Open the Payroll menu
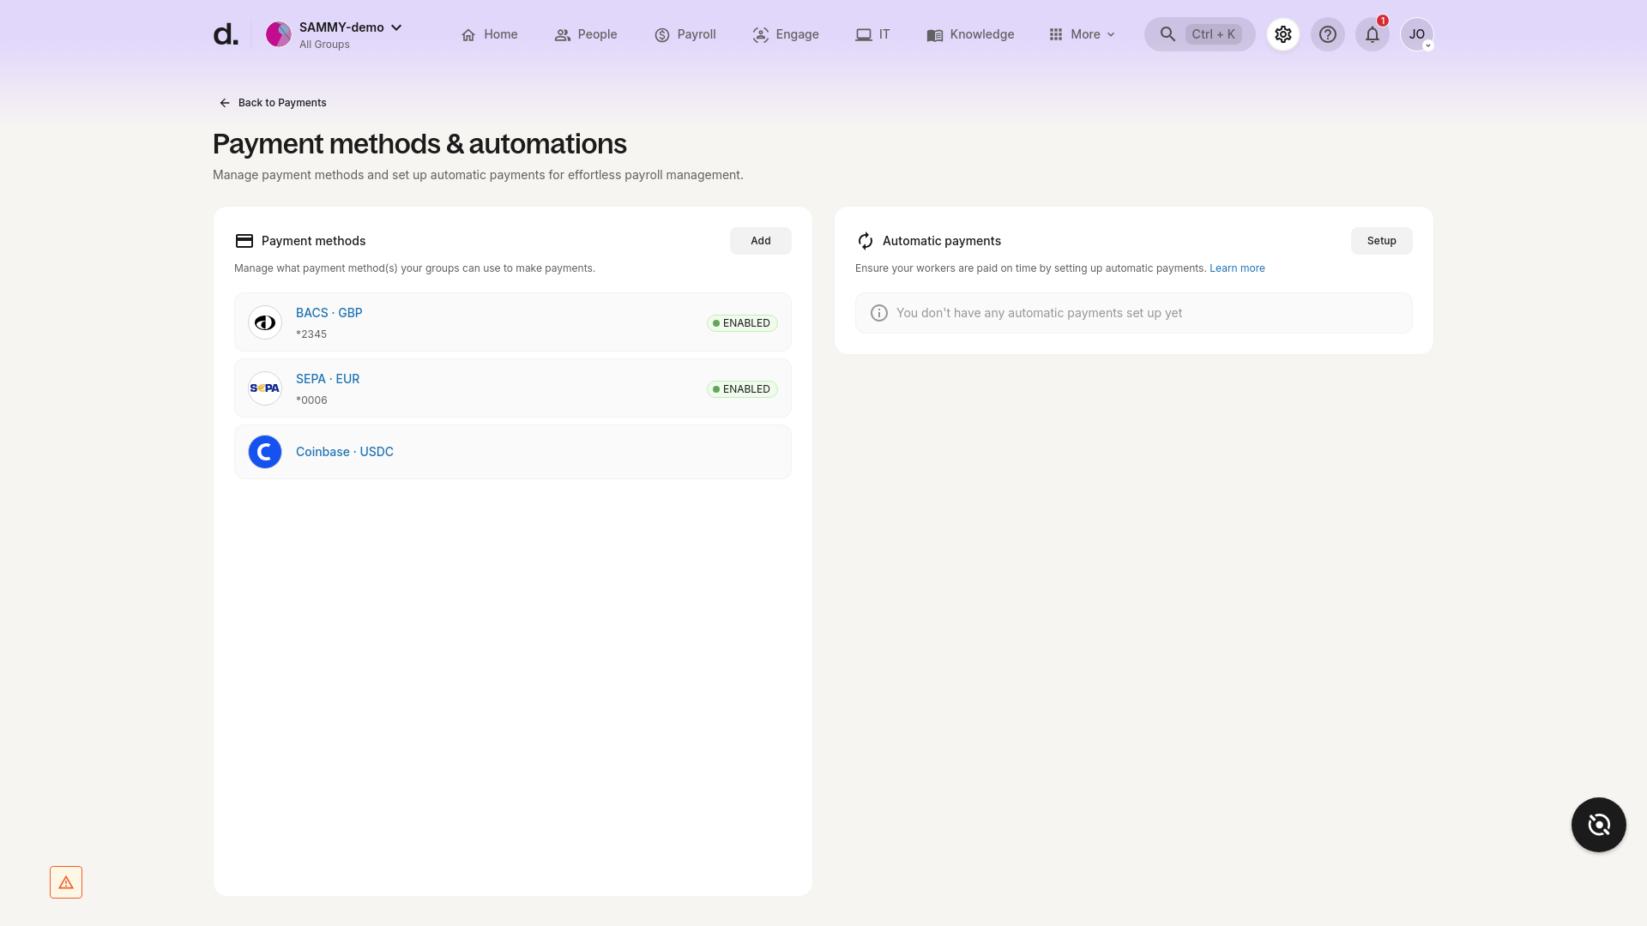The width and height of the screenshot is (1647, 926). click(x=685, y=34)
